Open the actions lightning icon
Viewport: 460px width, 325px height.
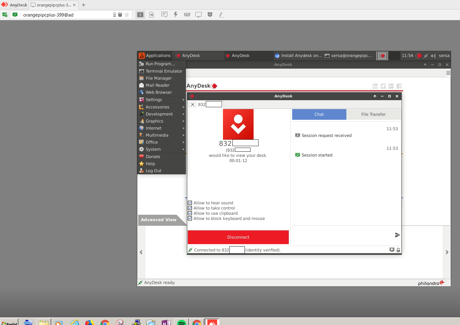(176, 14)
